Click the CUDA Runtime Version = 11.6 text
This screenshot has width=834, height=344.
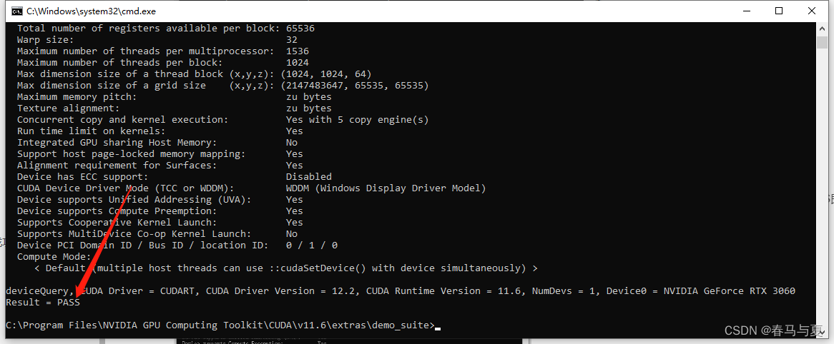pyautogui.click(x=443, y=291)
